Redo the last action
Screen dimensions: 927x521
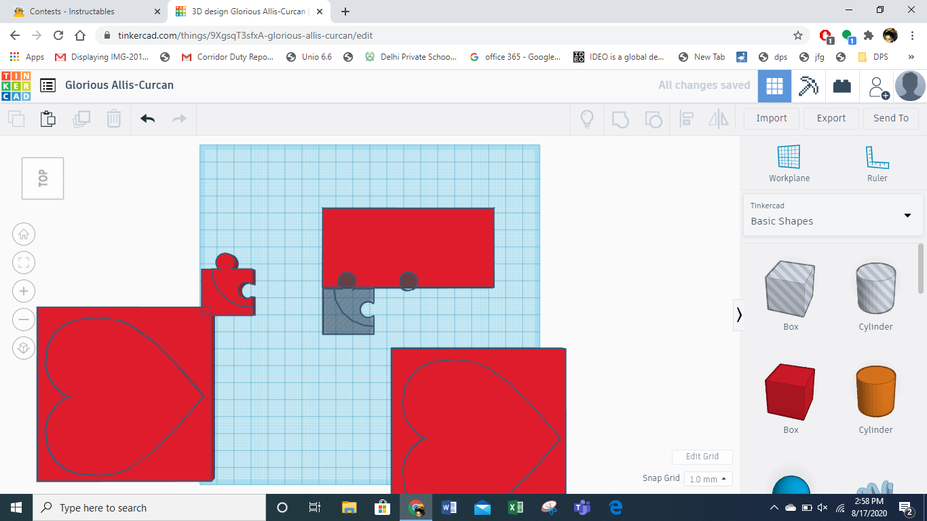pyautogui.click(x=179, y=119)
